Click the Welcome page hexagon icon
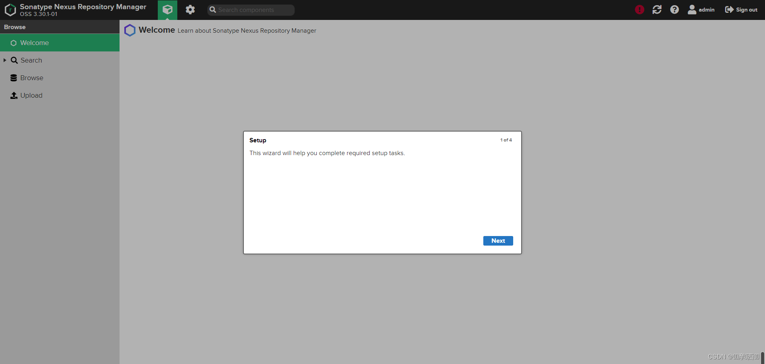Screen dimensions: 765x364 click(130, 30)
